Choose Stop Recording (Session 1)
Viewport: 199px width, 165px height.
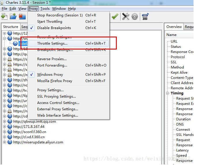(69, 15)
